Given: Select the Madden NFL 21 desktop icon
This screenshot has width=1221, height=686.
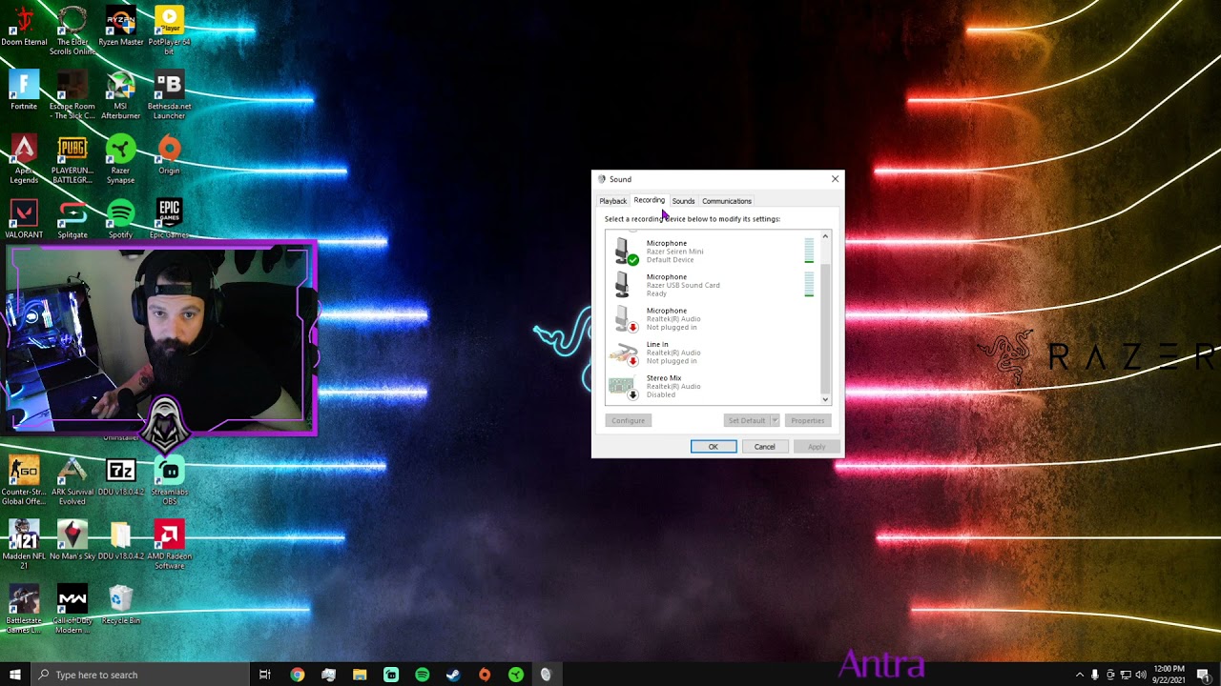Looking at the screenshot, I should (24, 544).
